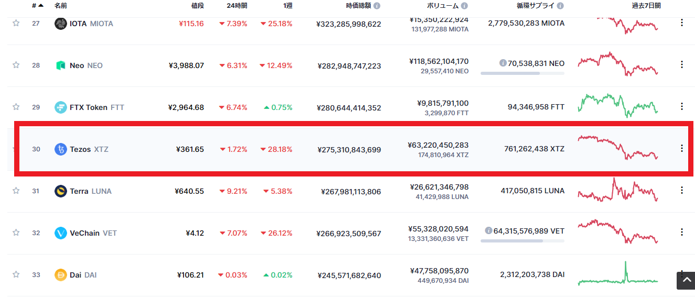Screen dimensions: 695x298
Task: Star FTX Token for the watchlist
Action: (x=16, y=107)
